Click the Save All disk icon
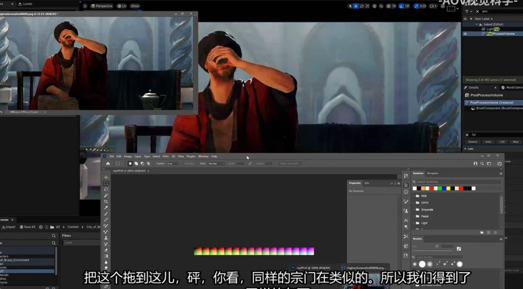The height and width of the screenshot is (289, 523). point(20,227)
